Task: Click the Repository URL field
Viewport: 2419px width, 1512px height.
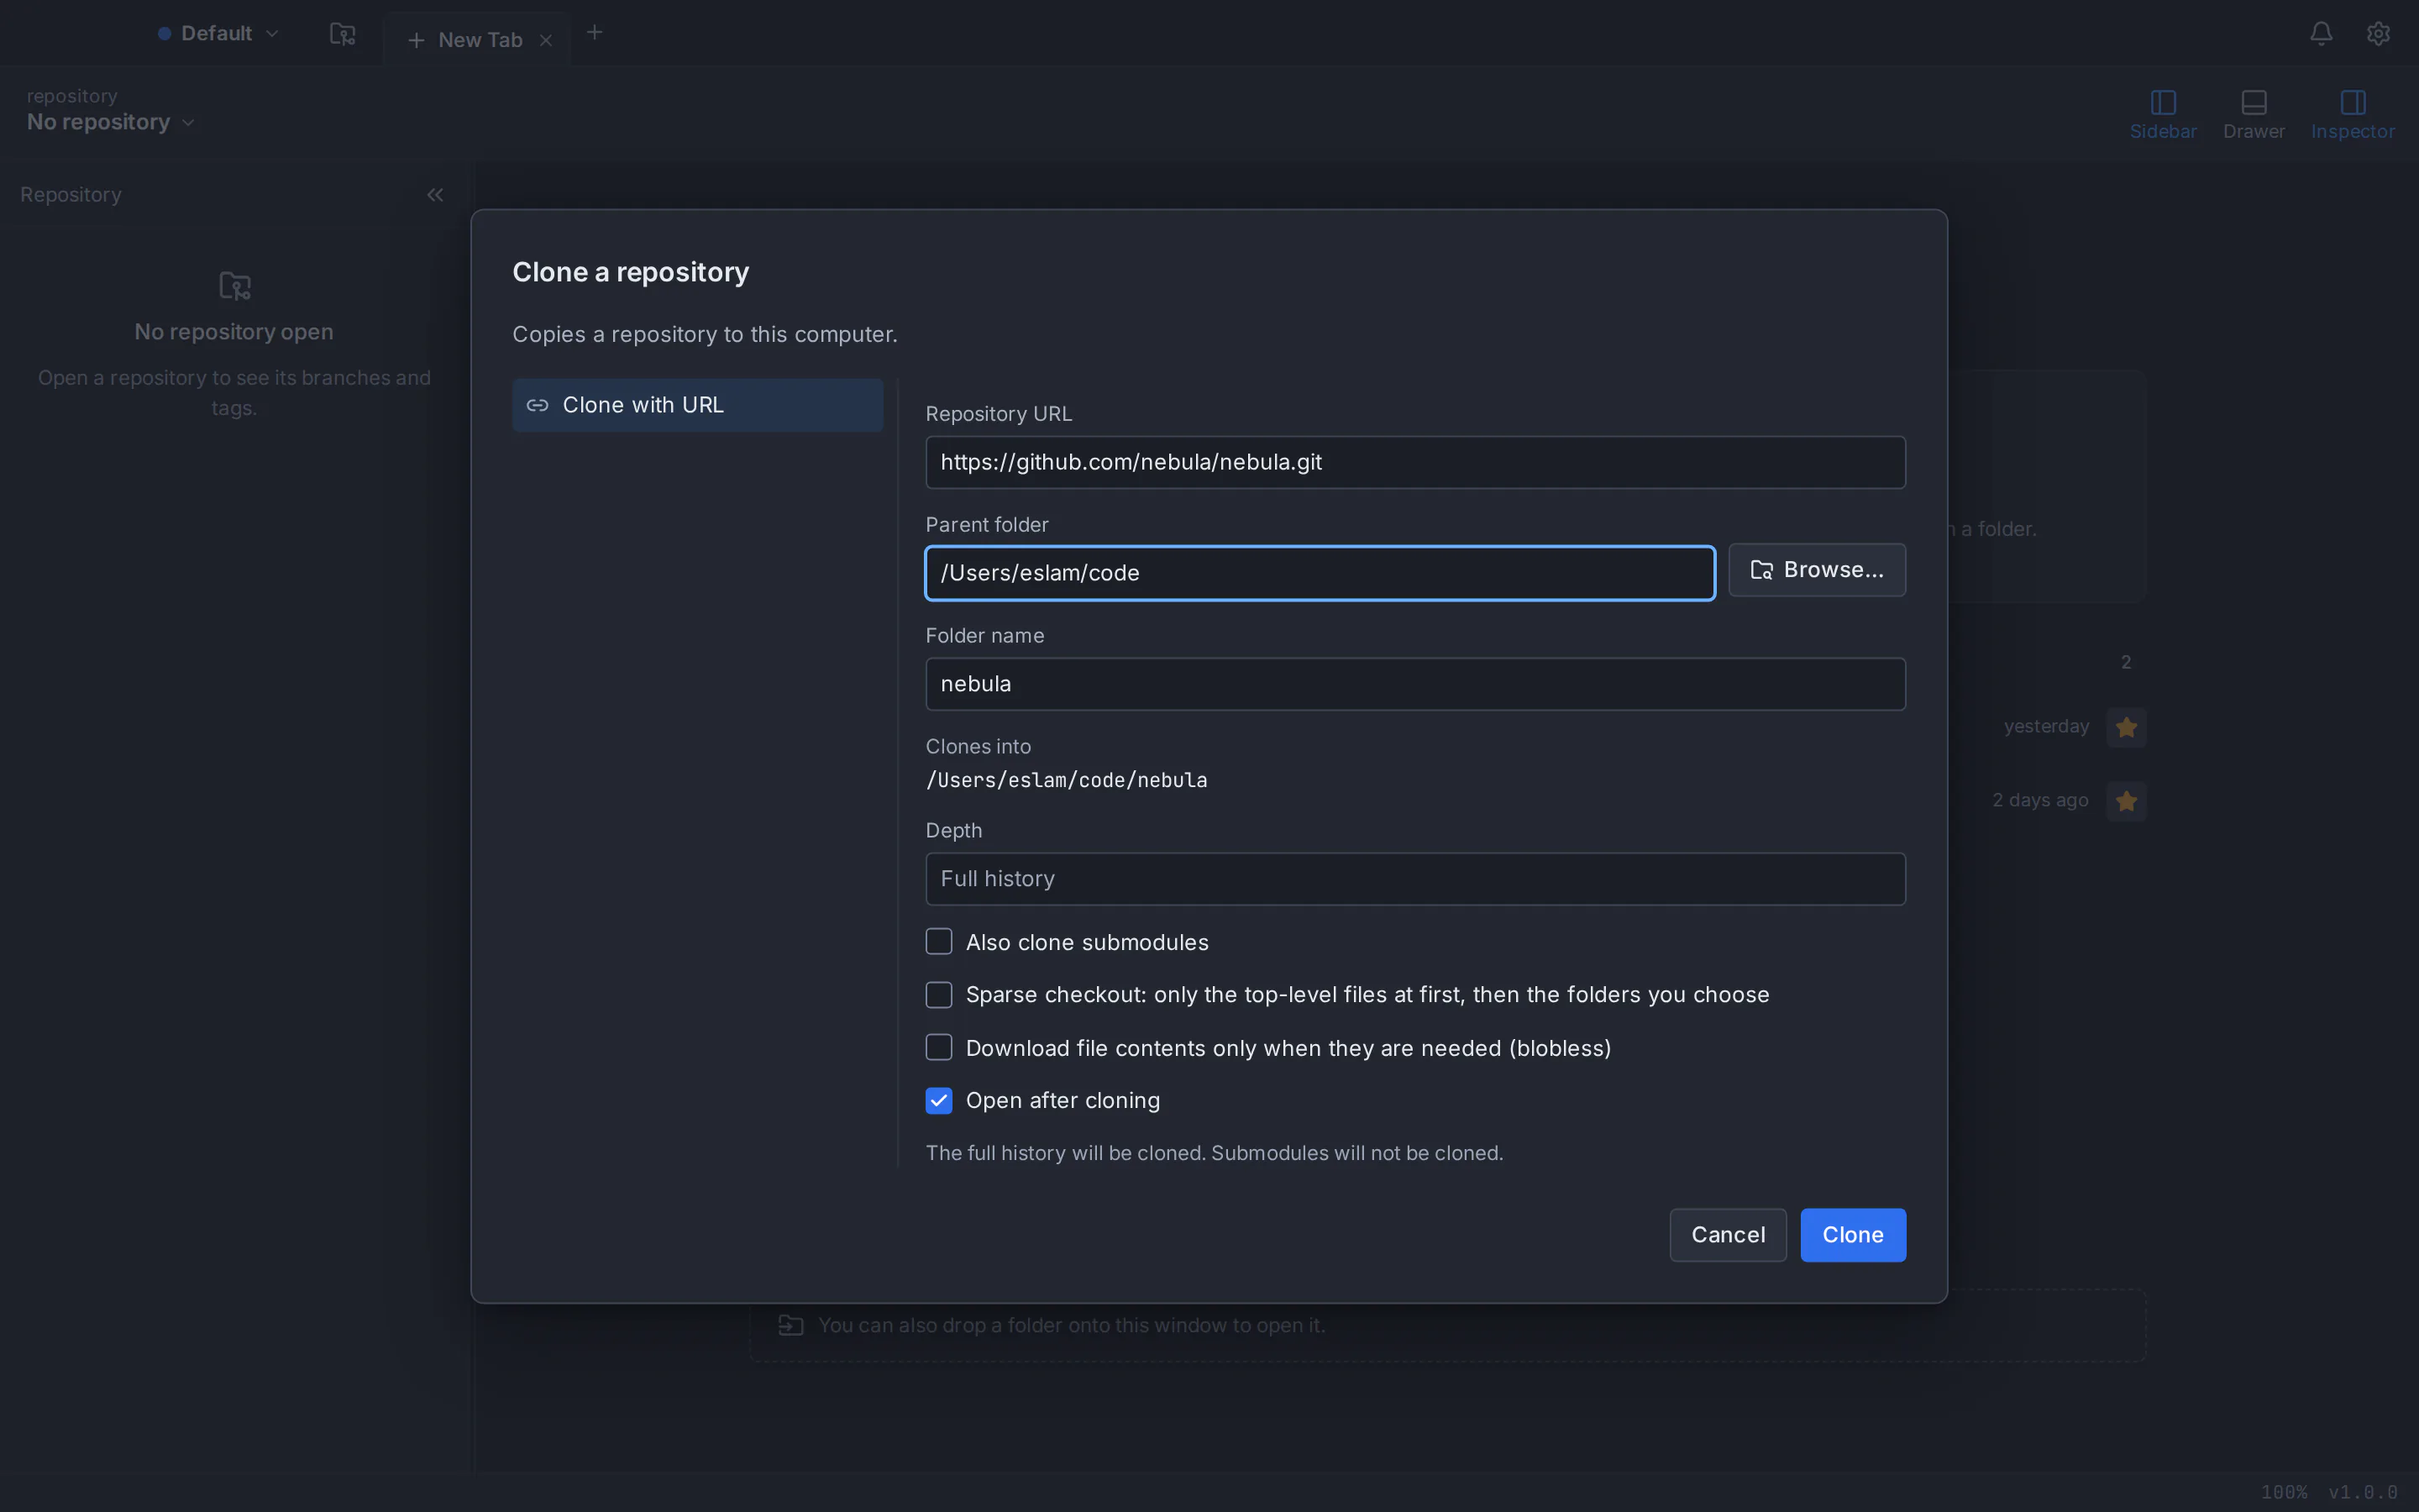Action: tap(1415, 462)
